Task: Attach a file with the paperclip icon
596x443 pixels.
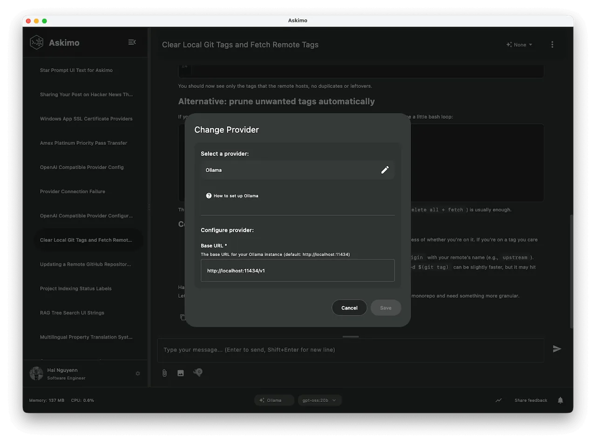Action: (x=164, y=373)
